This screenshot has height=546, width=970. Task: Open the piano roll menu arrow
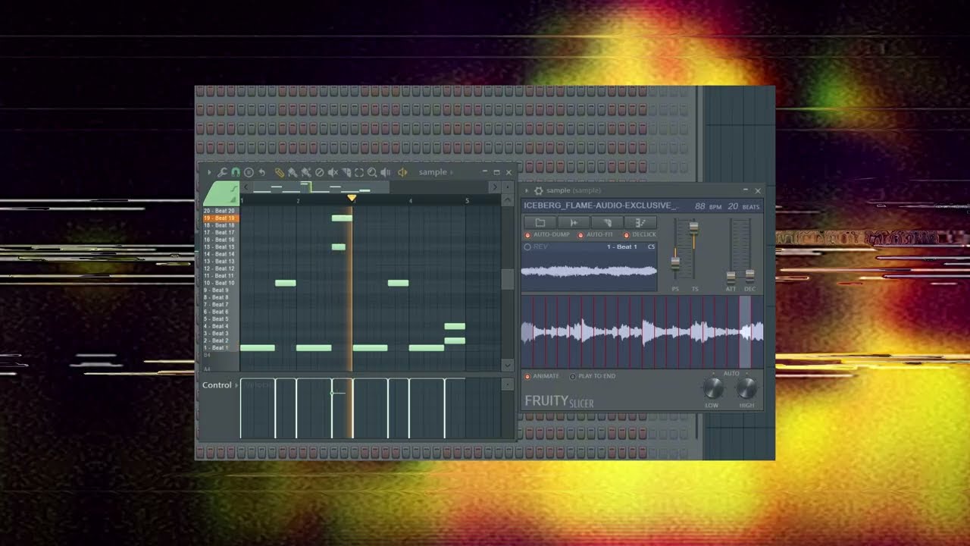209,173
